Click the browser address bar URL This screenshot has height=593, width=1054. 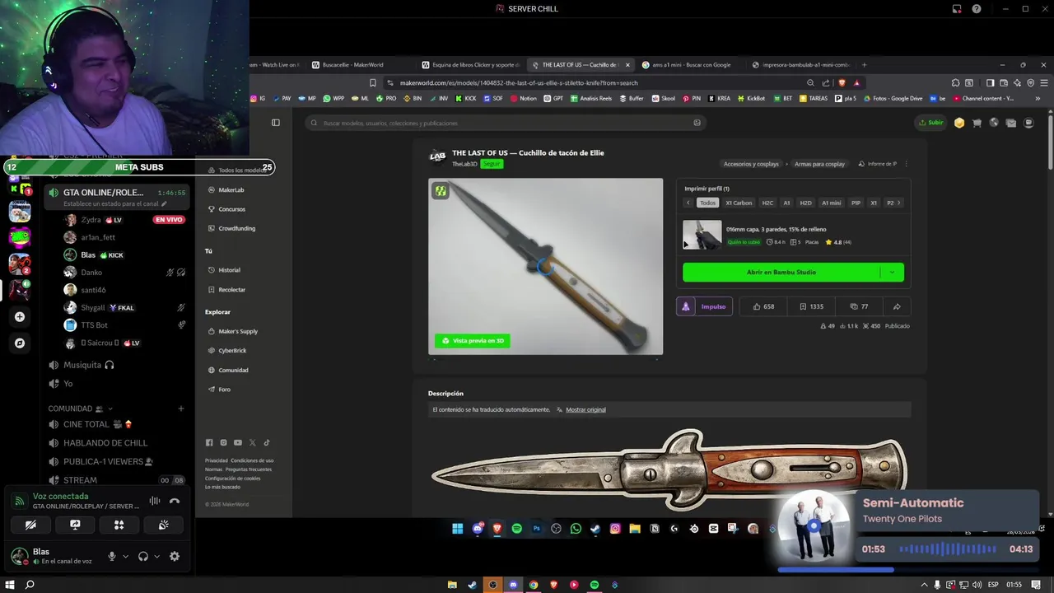[519, 83]
